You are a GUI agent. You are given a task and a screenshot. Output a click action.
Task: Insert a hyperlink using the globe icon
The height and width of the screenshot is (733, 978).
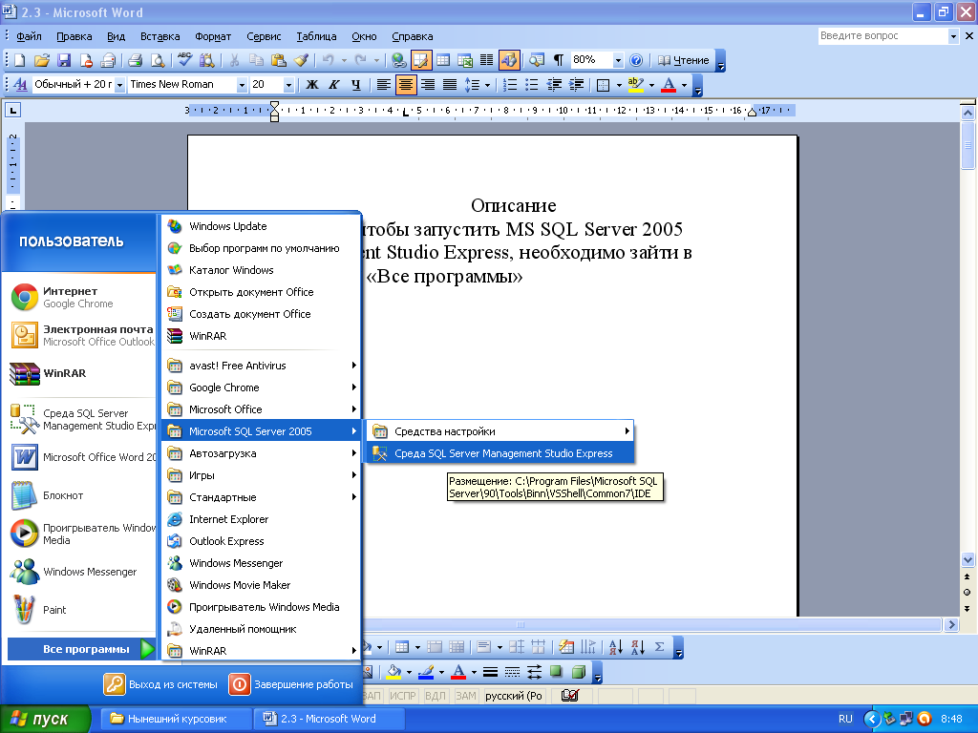[398, 60]
